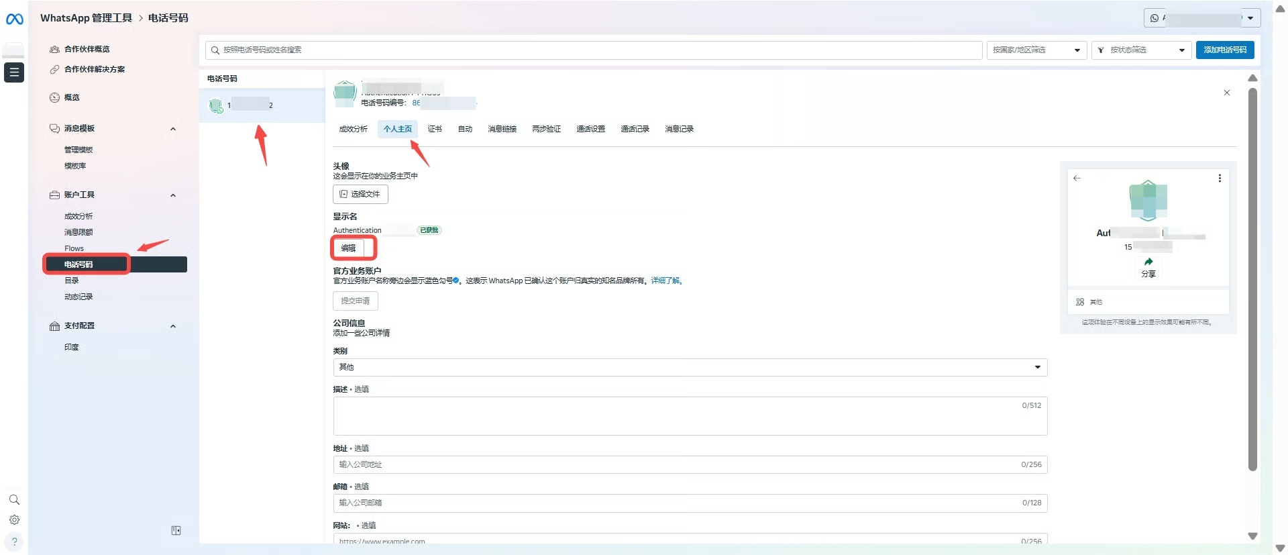Open three-dot menu in profile preview
1288x555 pixels.
pos(1220,179)
